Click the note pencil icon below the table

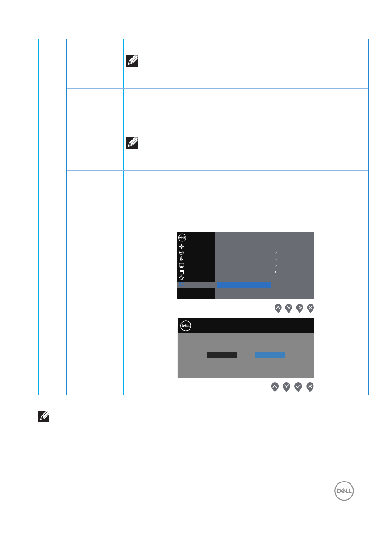click(44, 416)
